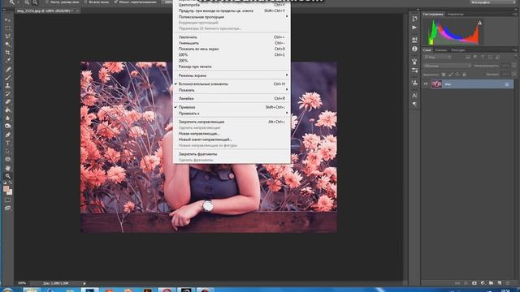
Task: Switch to the Channels tab
Action: (440, 50)
